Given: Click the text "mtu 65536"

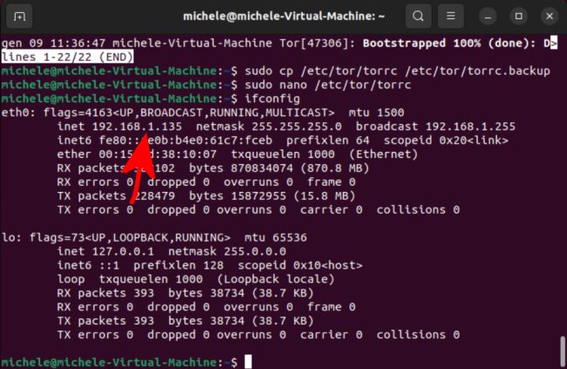Looking at the screenshot, I should 276,237.
